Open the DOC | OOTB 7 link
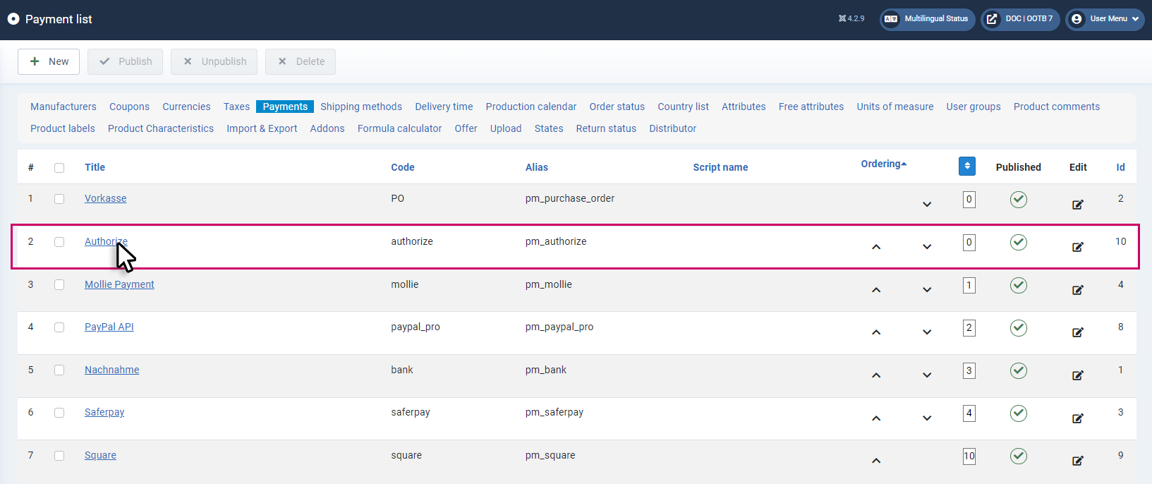 coord(1020,19)
